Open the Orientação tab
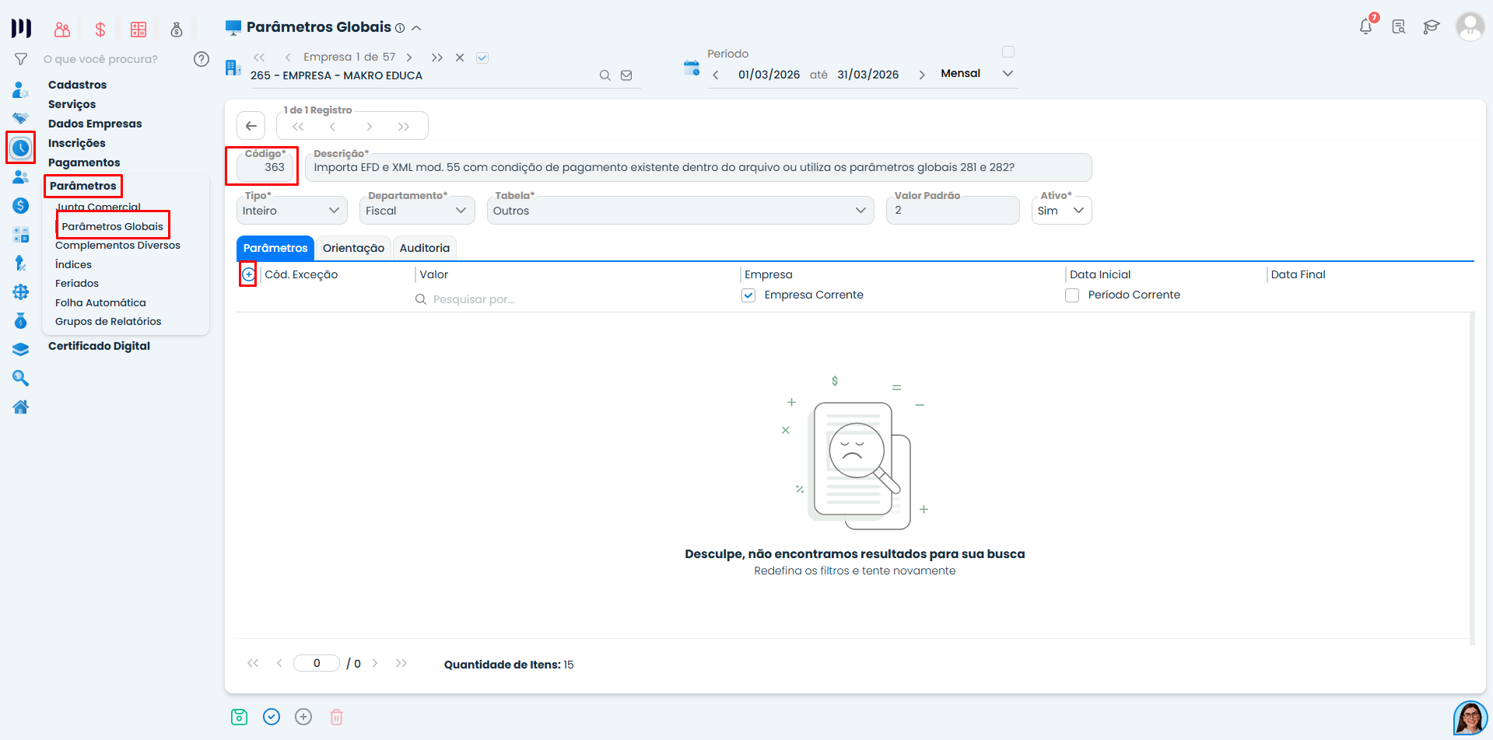Image resolution: width=1493 pixels, height=740 pixels. [353, 247]
